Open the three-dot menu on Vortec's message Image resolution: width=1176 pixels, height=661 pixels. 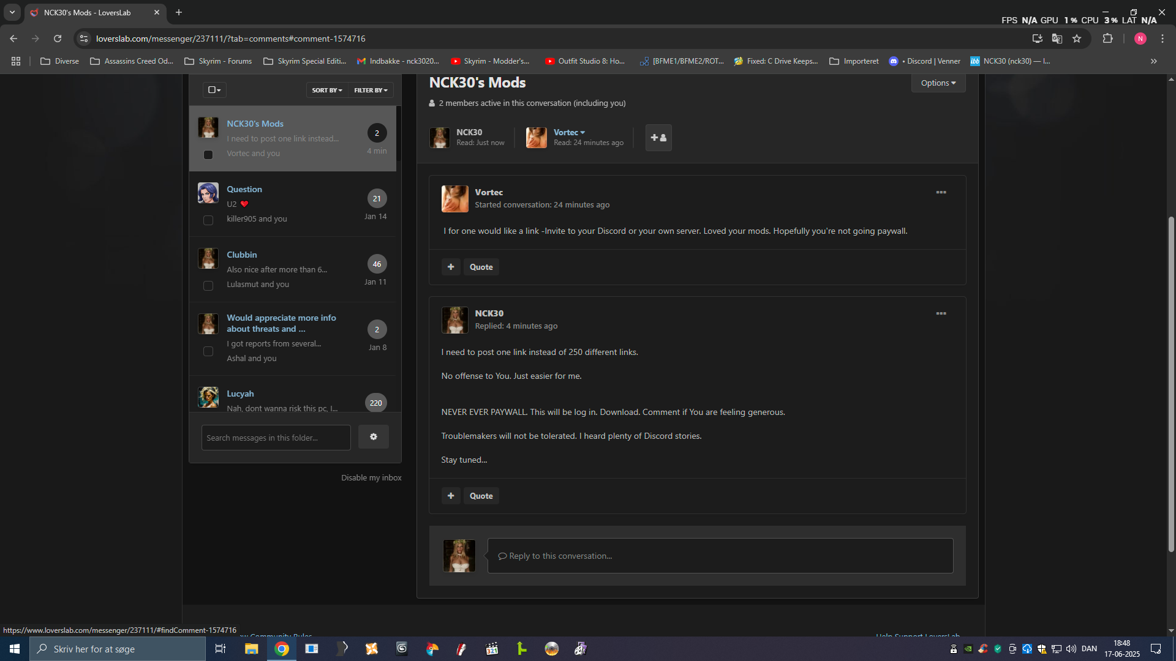tap(941, 192)
